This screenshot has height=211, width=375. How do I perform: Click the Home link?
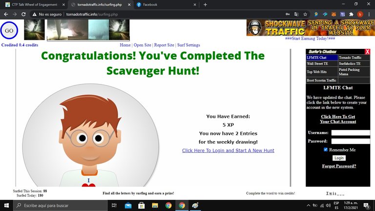[125, 45]
